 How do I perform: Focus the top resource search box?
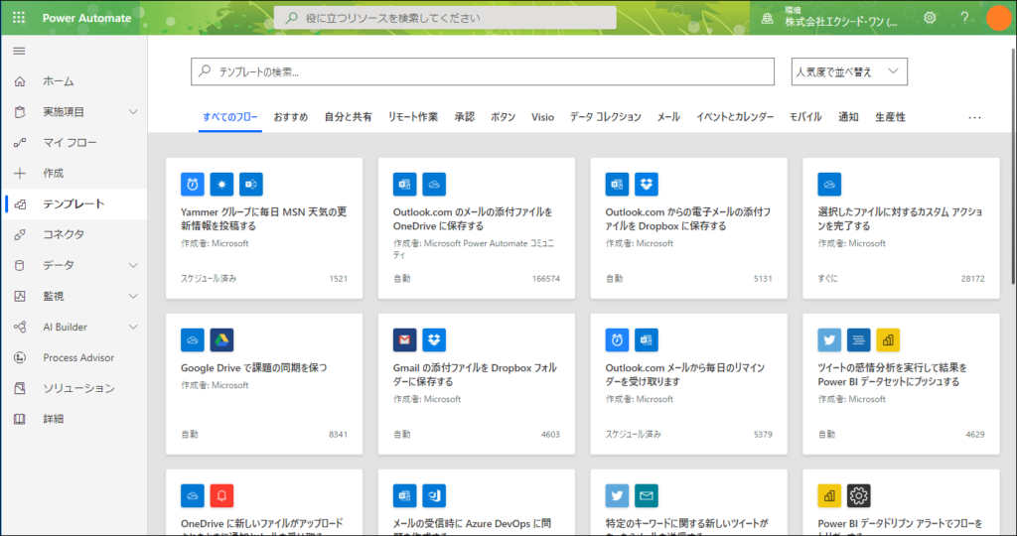445,18
